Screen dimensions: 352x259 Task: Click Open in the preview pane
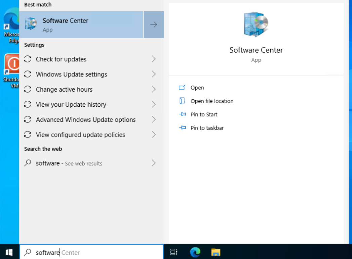(197, 88)
